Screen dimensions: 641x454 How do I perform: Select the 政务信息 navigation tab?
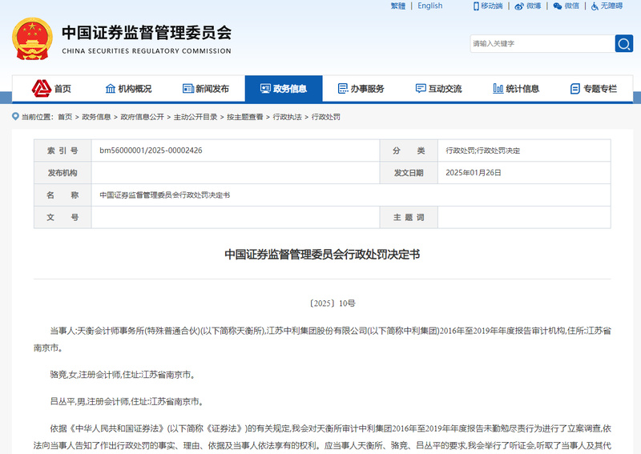284,88
